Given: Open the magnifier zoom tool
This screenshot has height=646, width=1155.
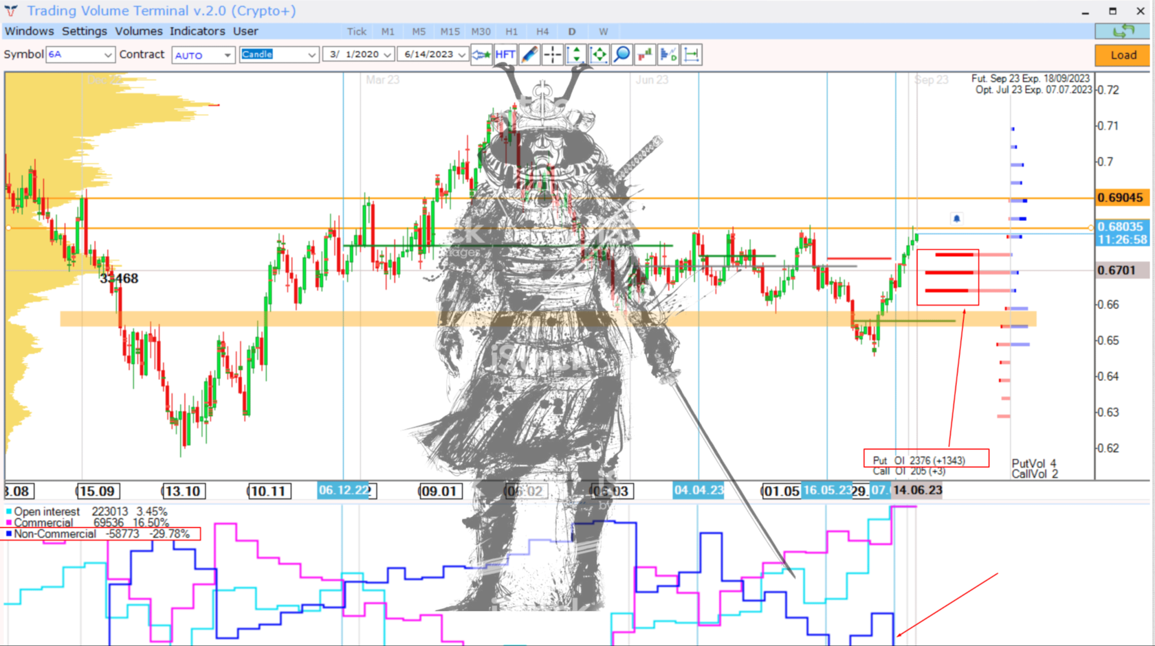Looking at the screenshot, I should click(x=622, y=55).
